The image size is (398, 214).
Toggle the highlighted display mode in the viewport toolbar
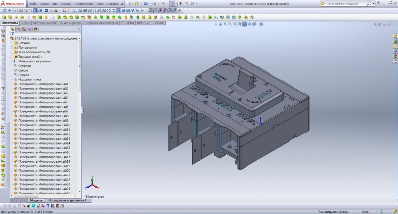244,24
